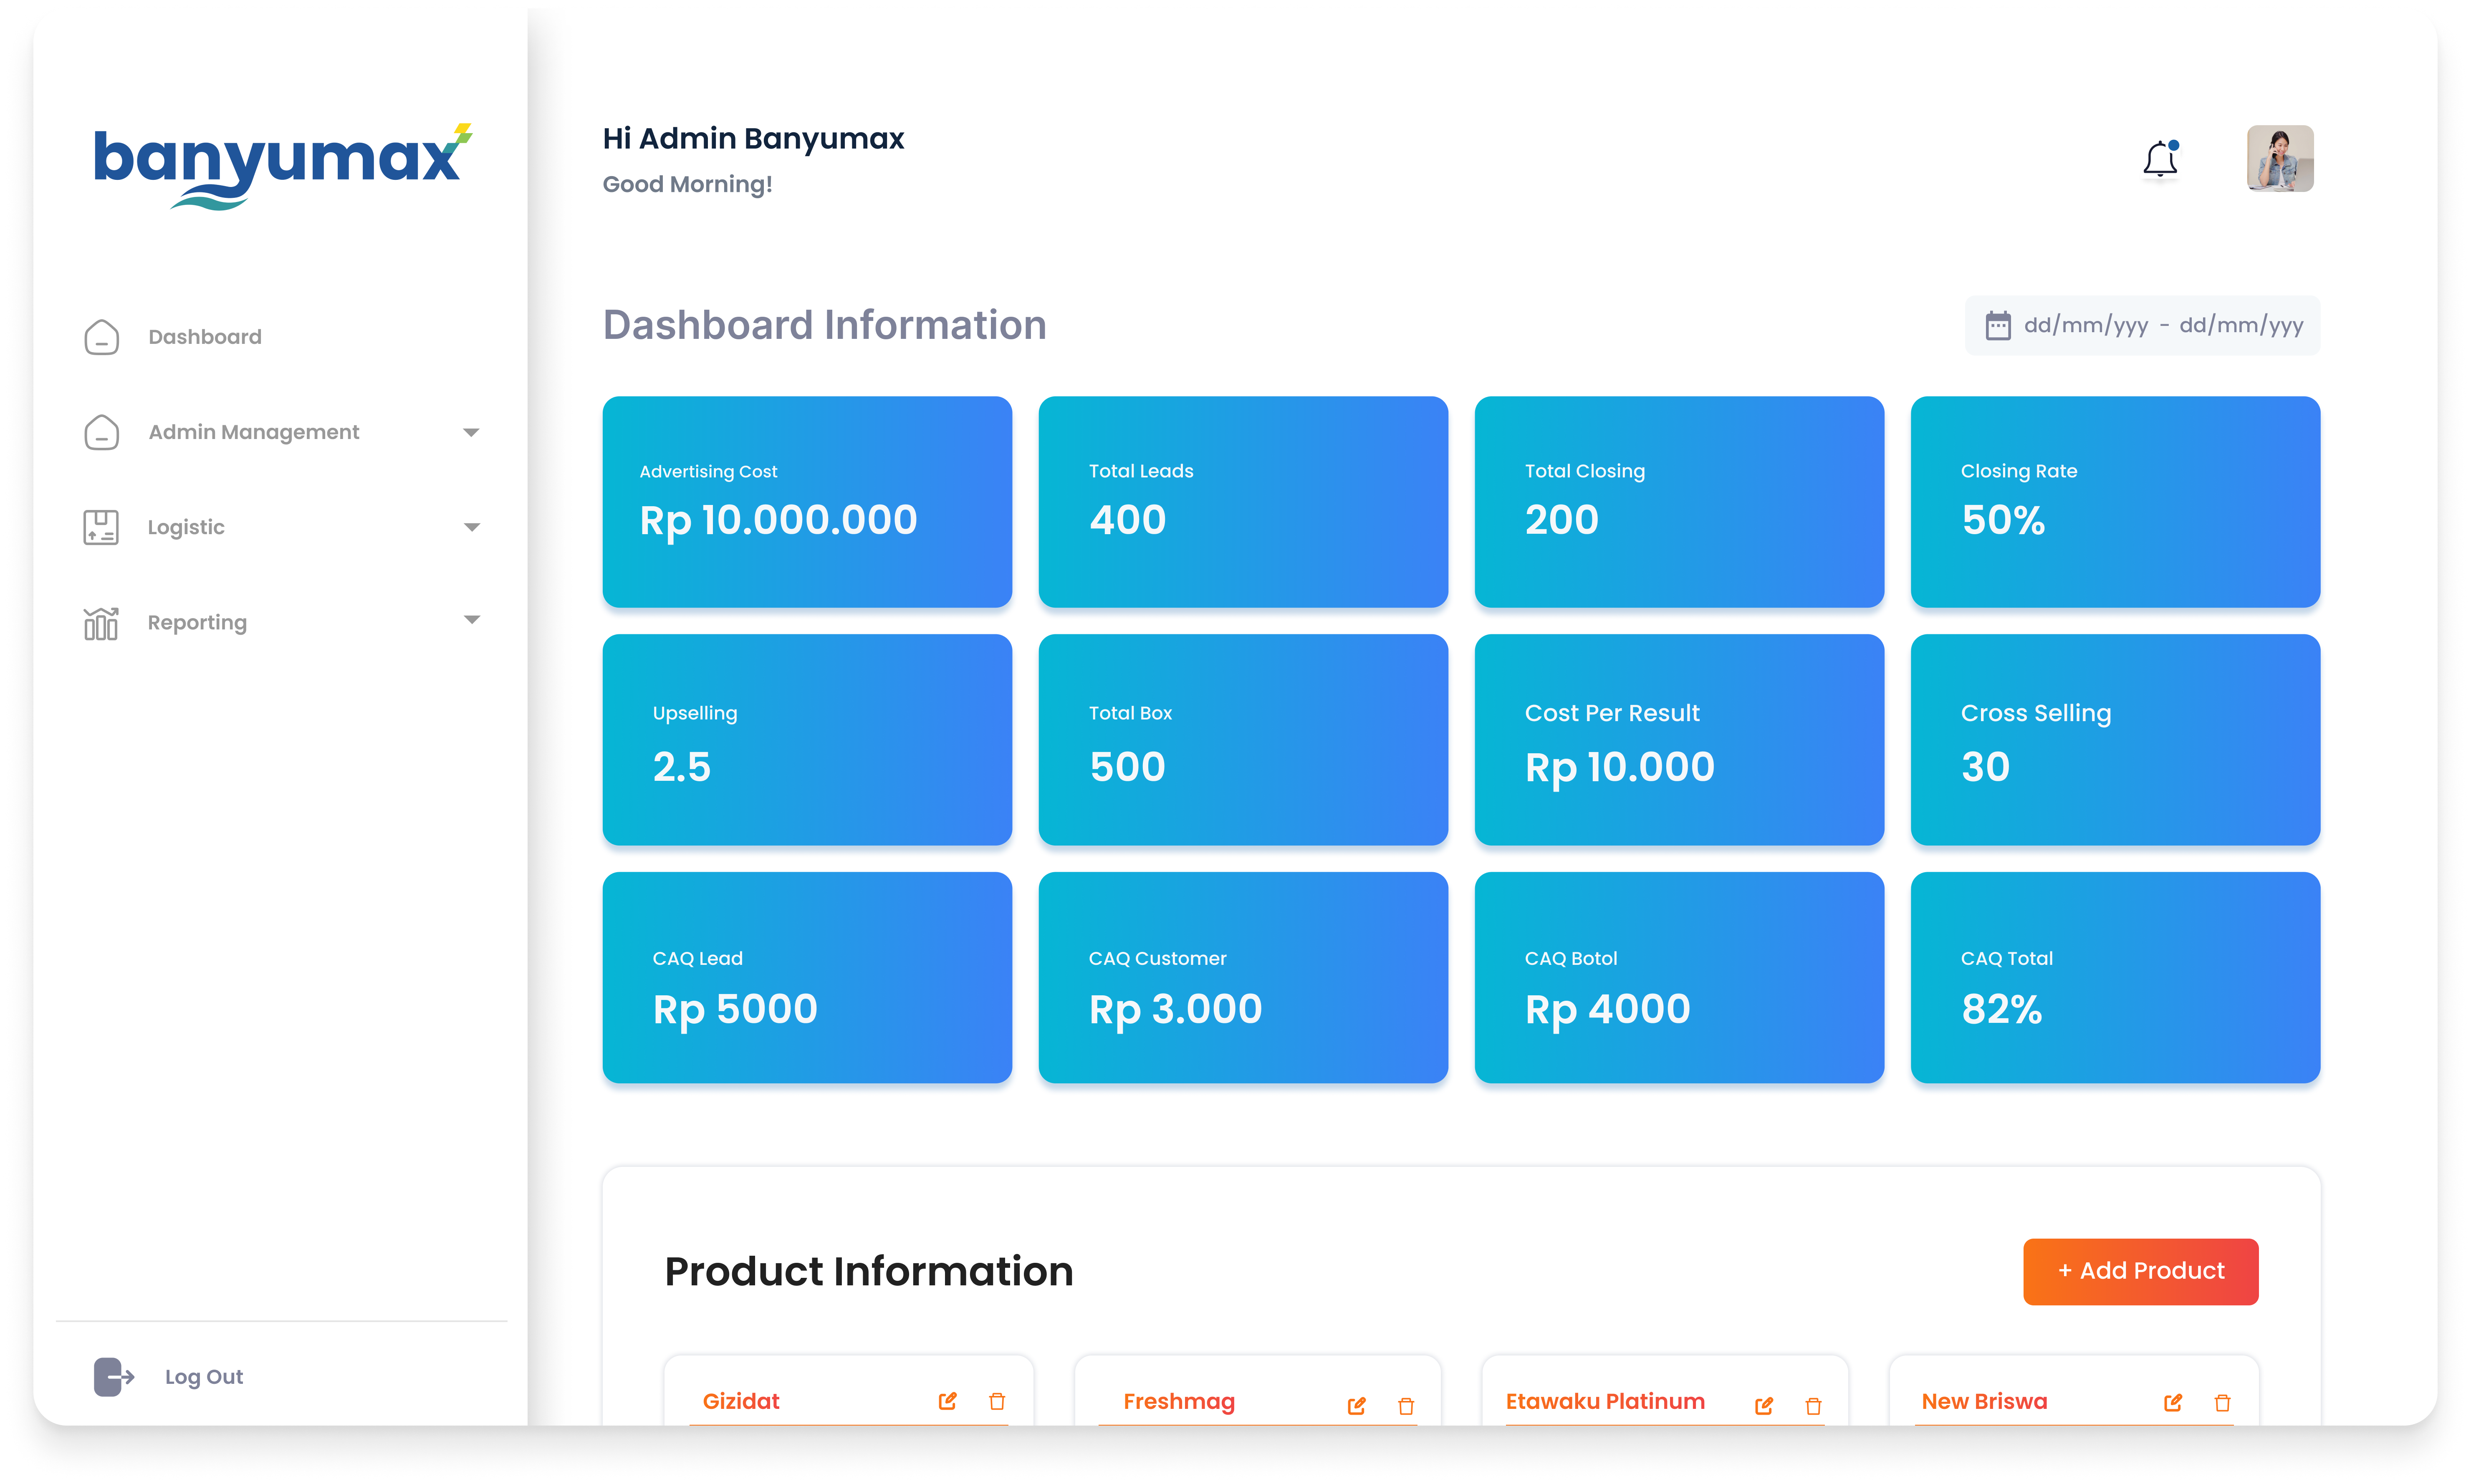Viewport: 2471px width, 1484px height.
Task: Click the Total Leads card
Action: [1243, 501]
